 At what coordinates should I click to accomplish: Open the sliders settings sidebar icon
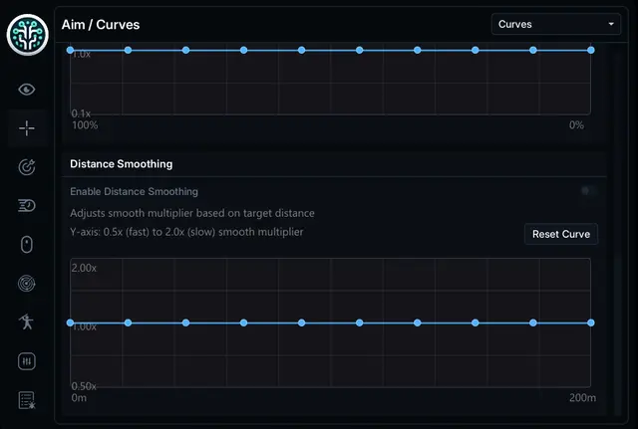pyautogui.click(x=27, y=361)
